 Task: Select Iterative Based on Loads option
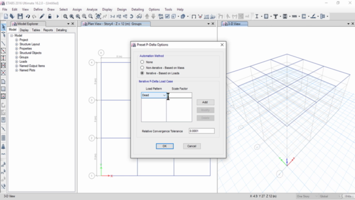click(142, 73)
